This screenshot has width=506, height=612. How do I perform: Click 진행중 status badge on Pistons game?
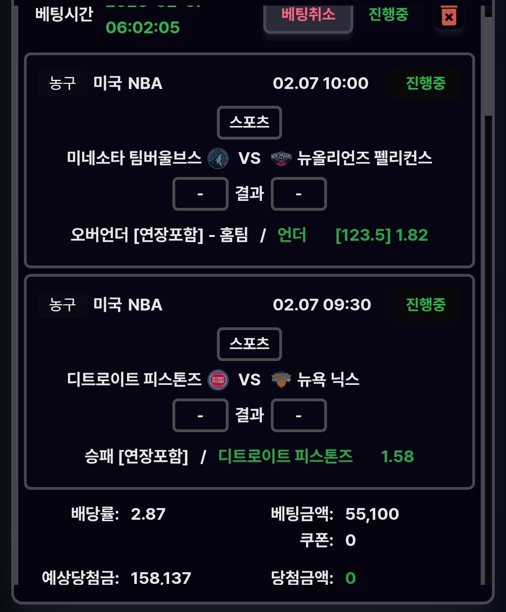point(425,305)
